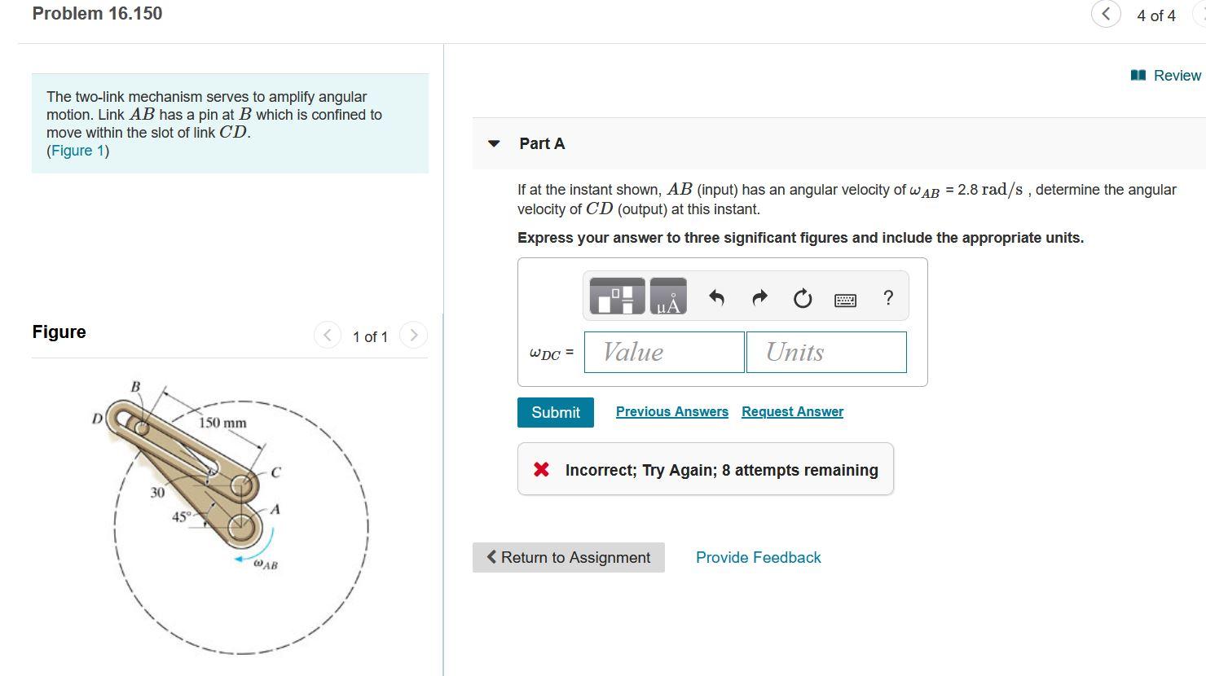
Task: Click the next figure chevron
Action: pyautogui.click(x=414, y=335)
